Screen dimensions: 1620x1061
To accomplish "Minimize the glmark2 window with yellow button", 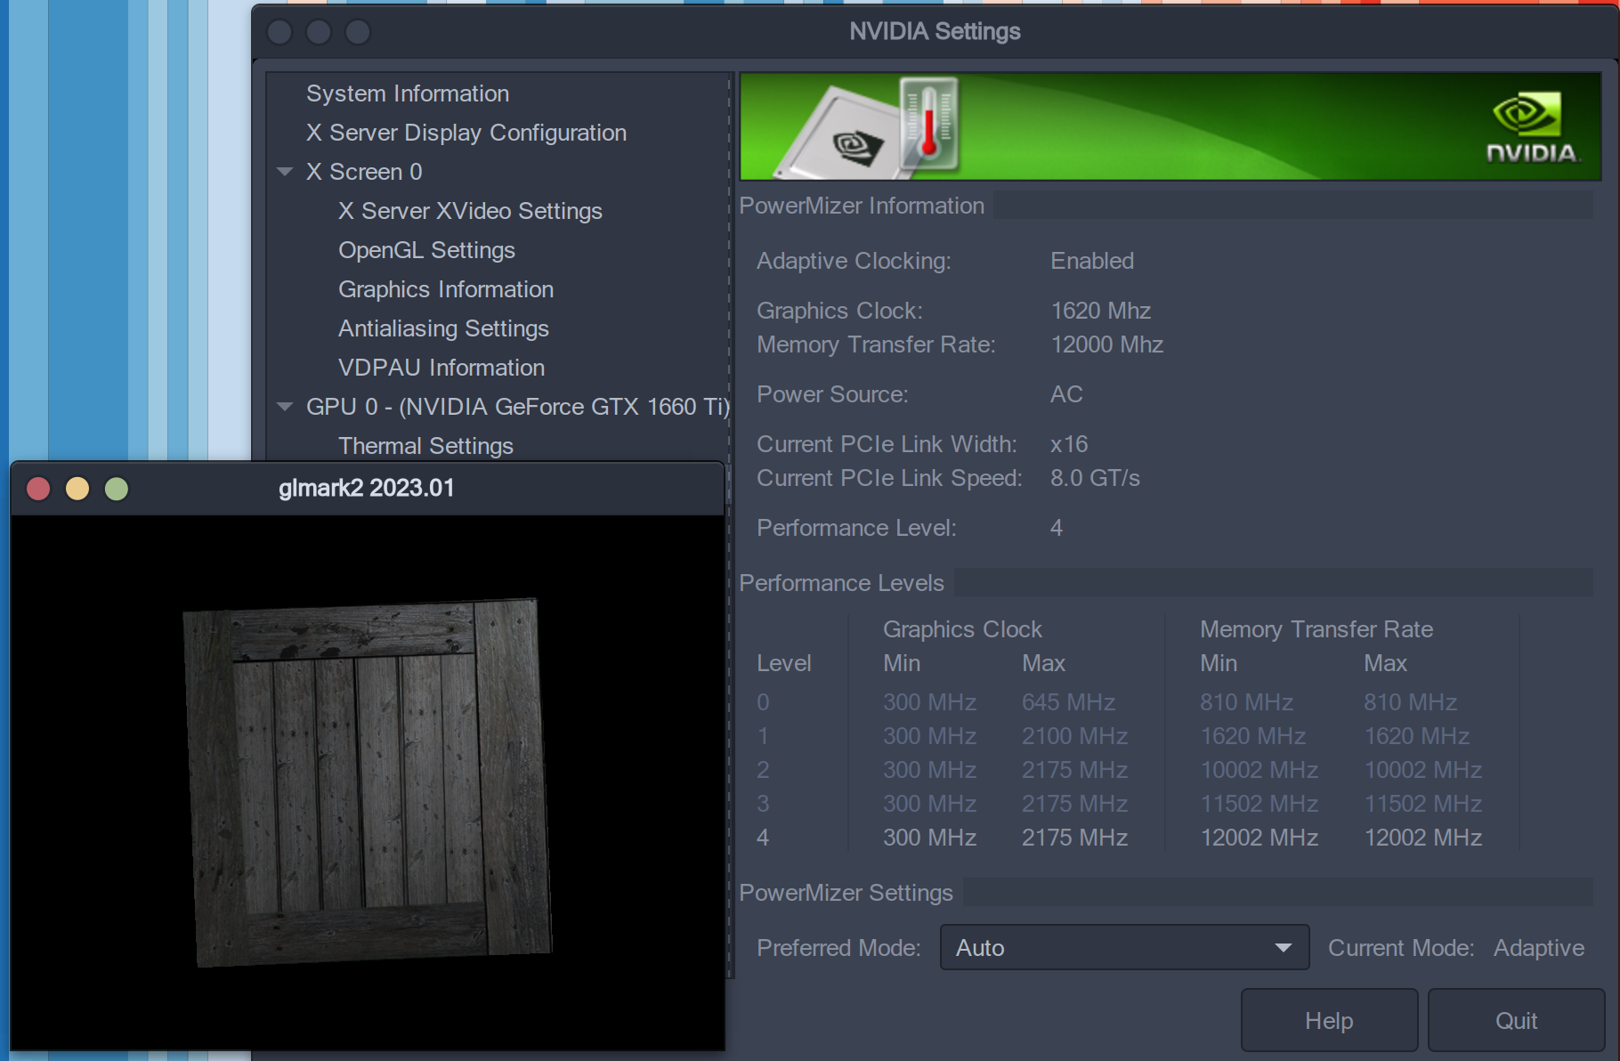I will coord(77,489).
